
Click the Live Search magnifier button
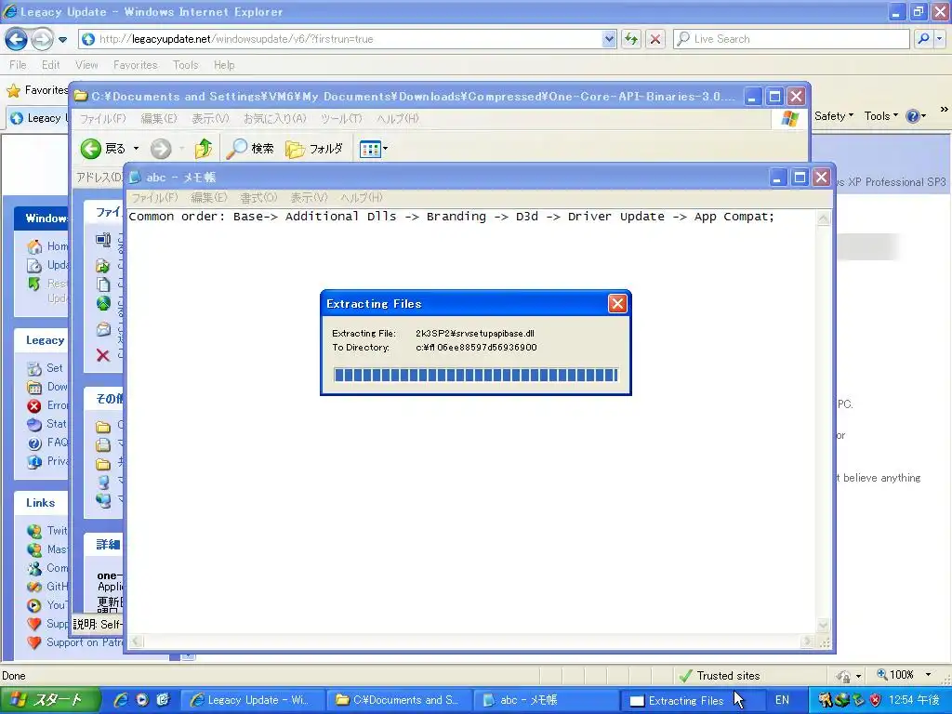click(923, 39)
